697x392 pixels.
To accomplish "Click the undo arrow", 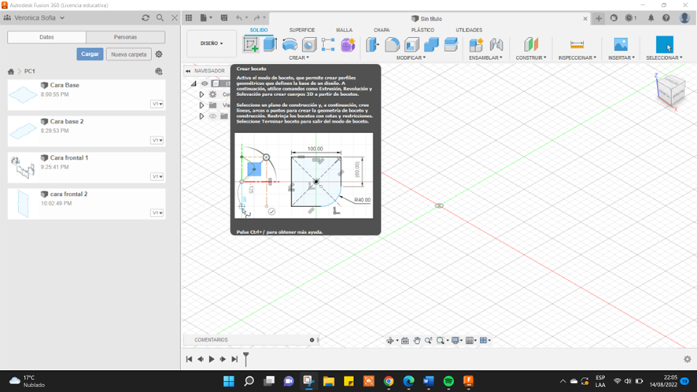I will pos(239,18).
